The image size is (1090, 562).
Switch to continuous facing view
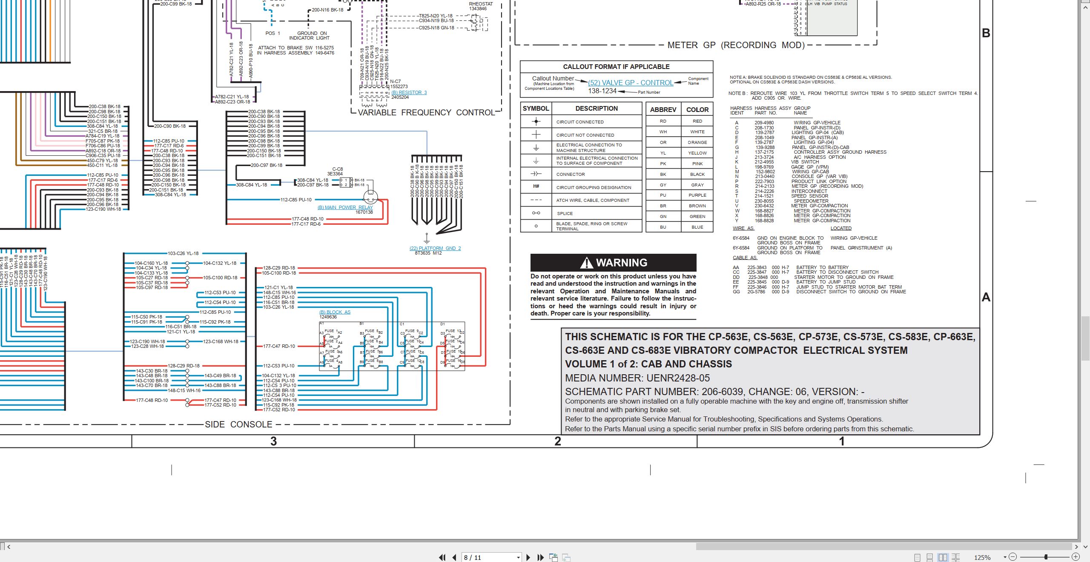coord(955,557)
